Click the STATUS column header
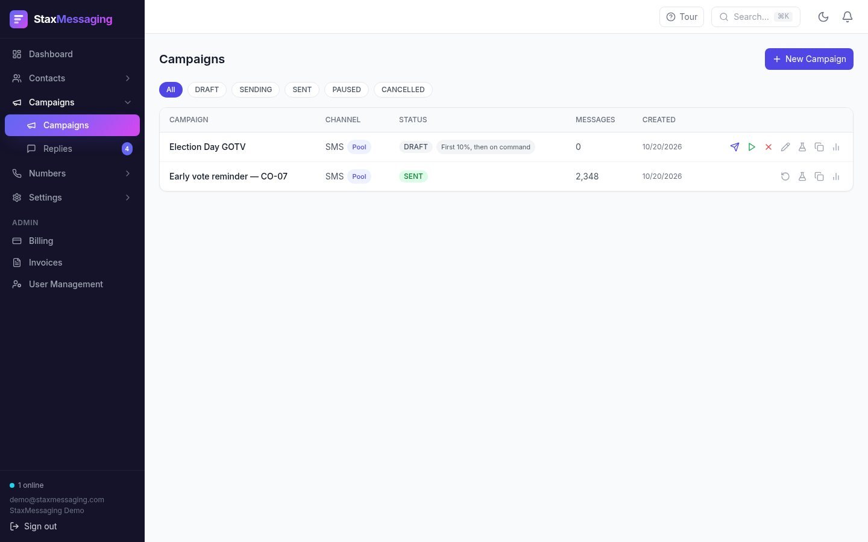868x542 pixels. [413, 120]
